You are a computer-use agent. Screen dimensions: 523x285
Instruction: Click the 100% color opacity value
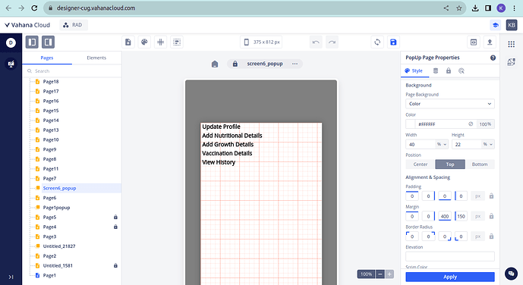pos(485,124)
